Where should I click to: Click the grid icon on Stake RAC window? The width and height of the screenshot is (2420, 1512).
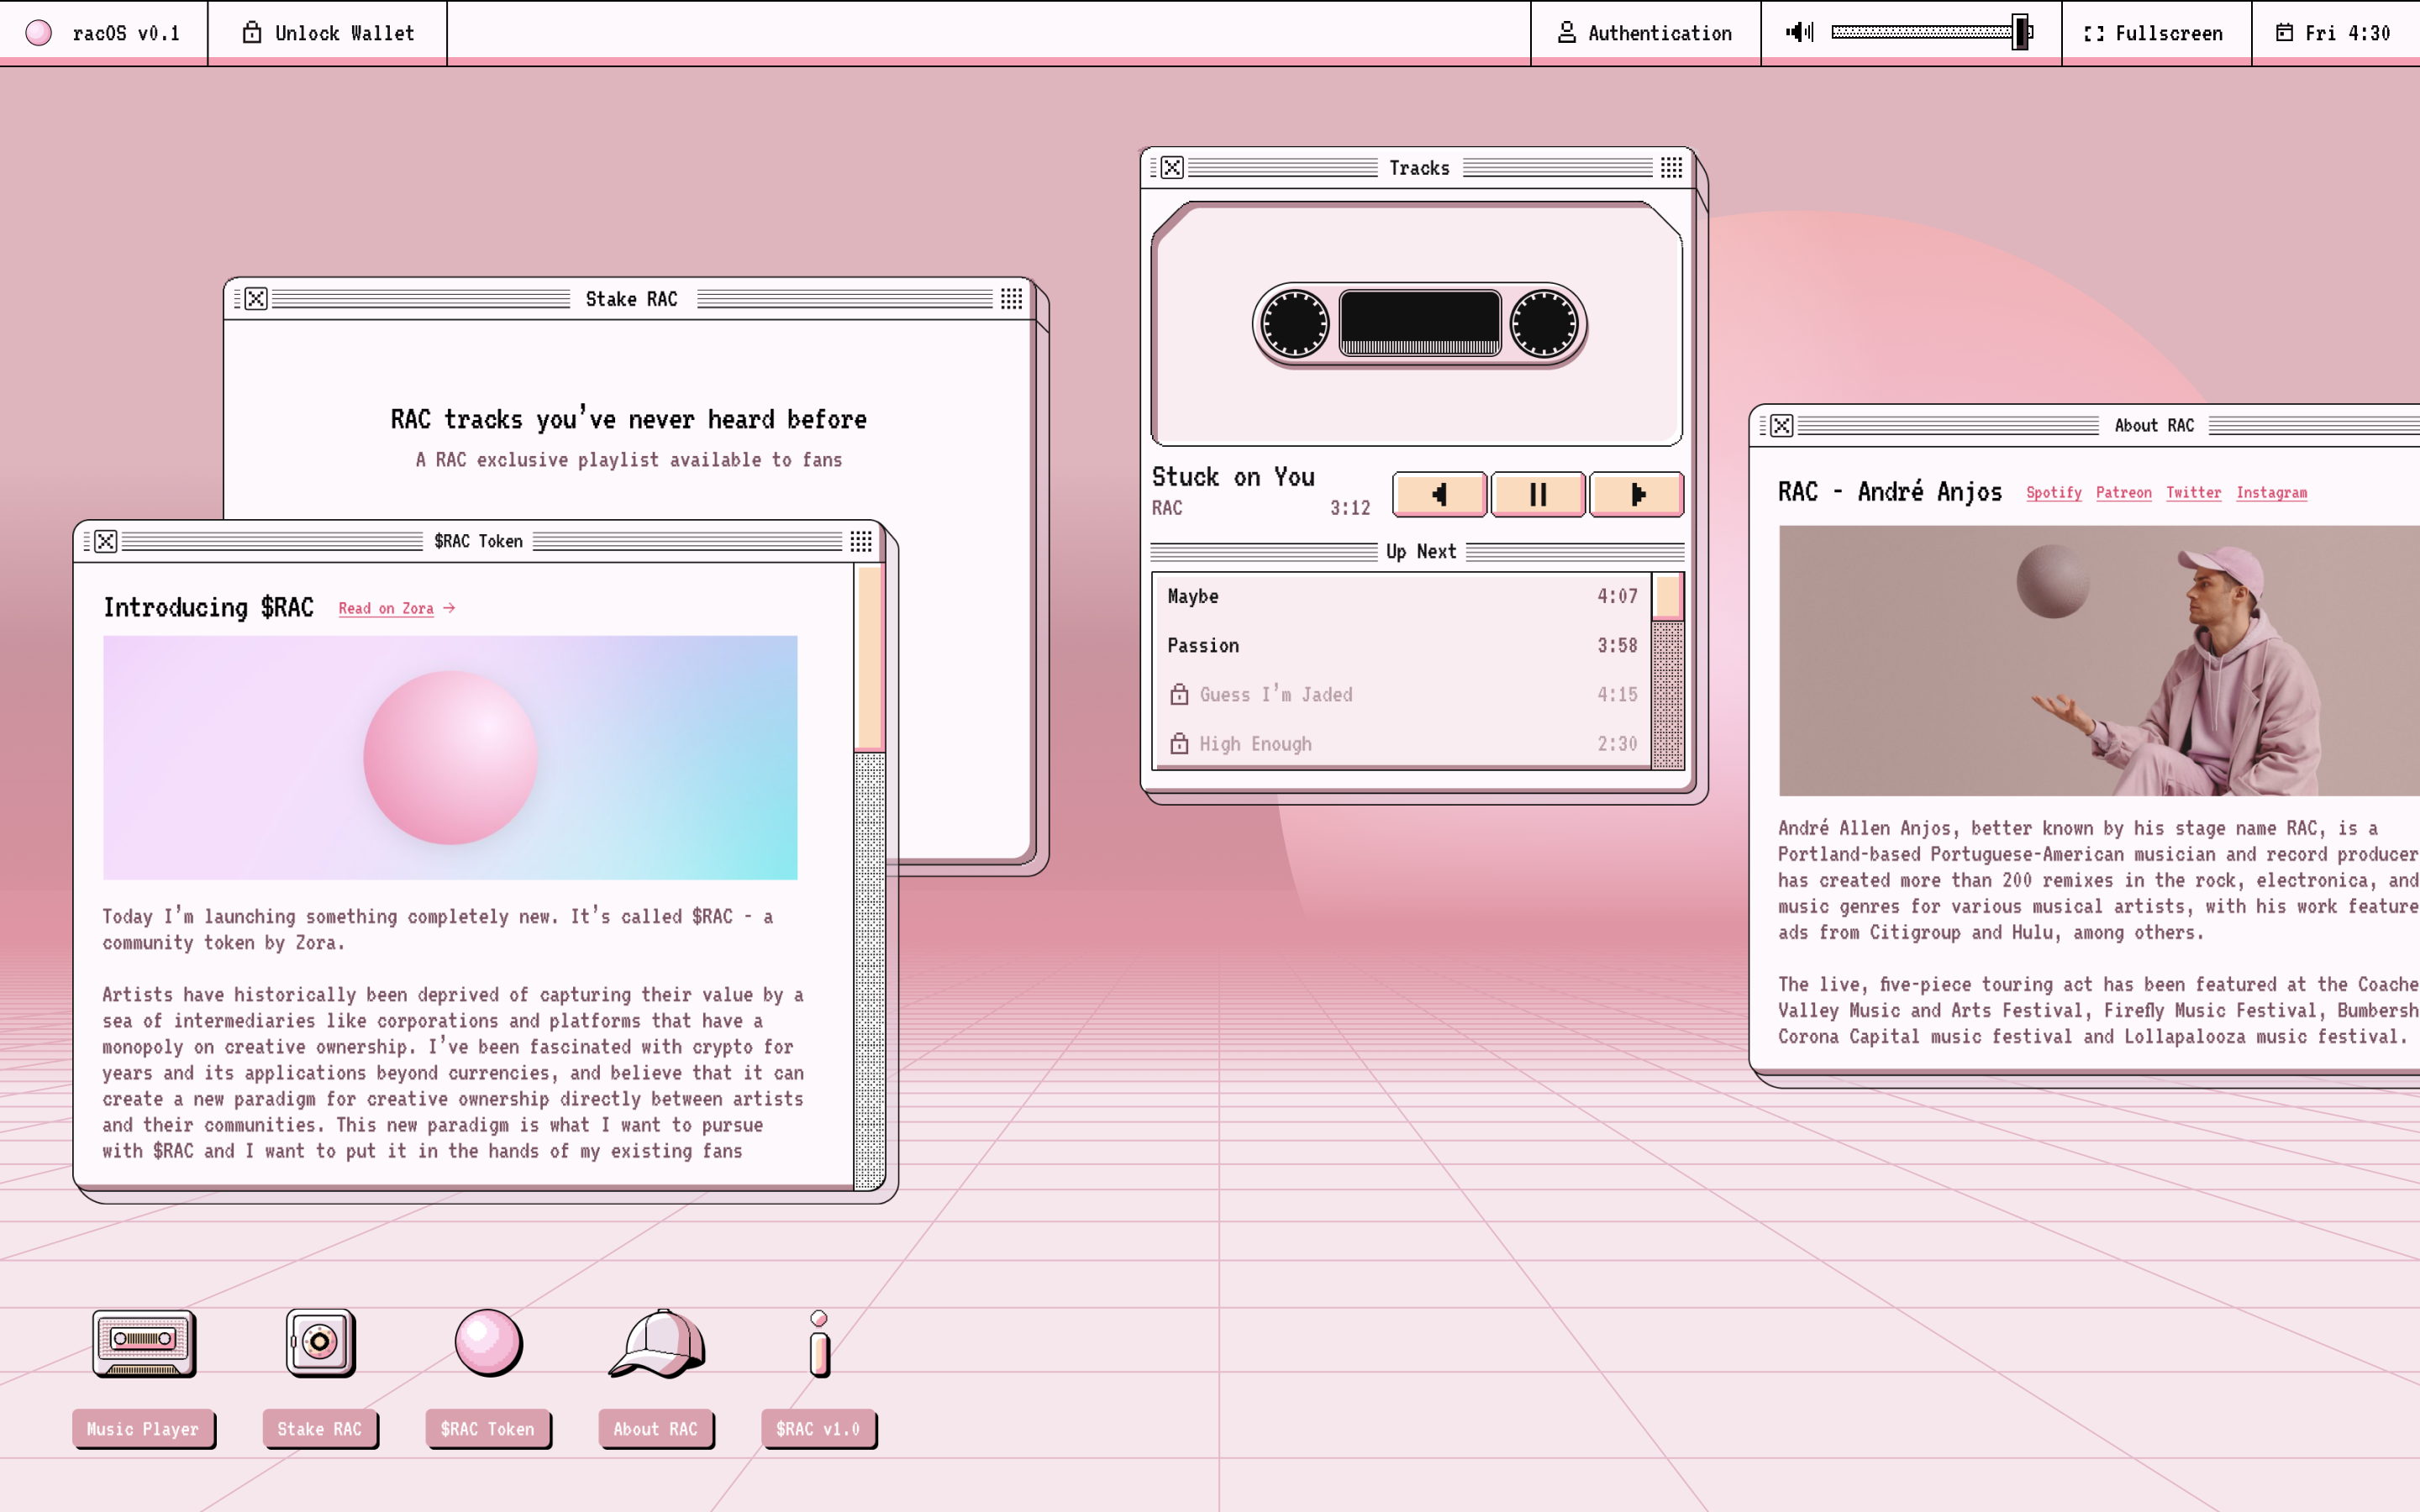(x=1011, y=299)
